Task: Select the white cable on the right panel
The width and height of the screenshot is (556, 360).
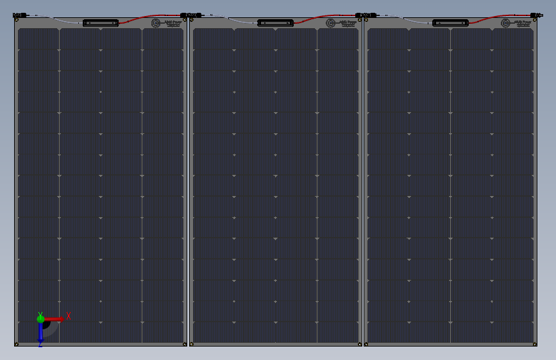Action: (x=405, y=19)
